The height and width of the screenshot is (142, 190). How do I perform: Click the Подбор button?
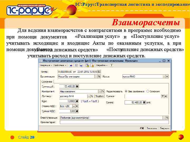coord(99,96)
